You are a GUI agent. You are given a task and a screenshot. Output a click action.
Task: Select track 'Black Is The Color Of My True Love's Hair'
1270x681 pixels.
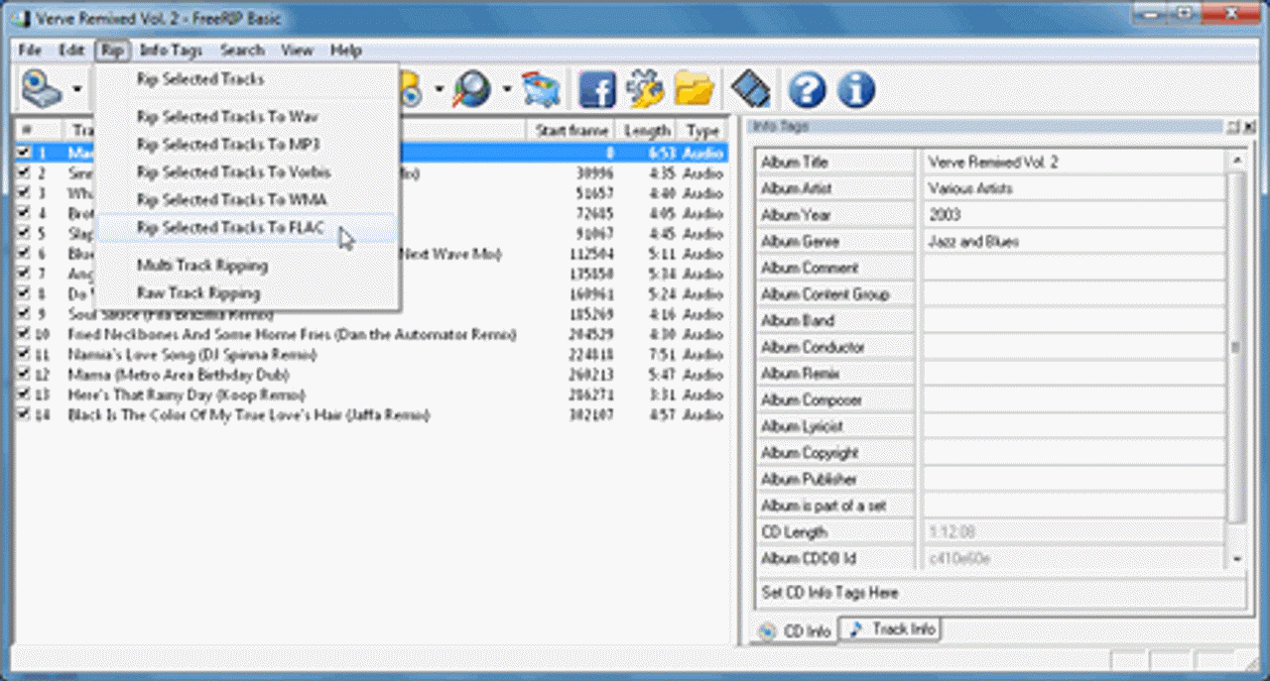click(372, 415)
